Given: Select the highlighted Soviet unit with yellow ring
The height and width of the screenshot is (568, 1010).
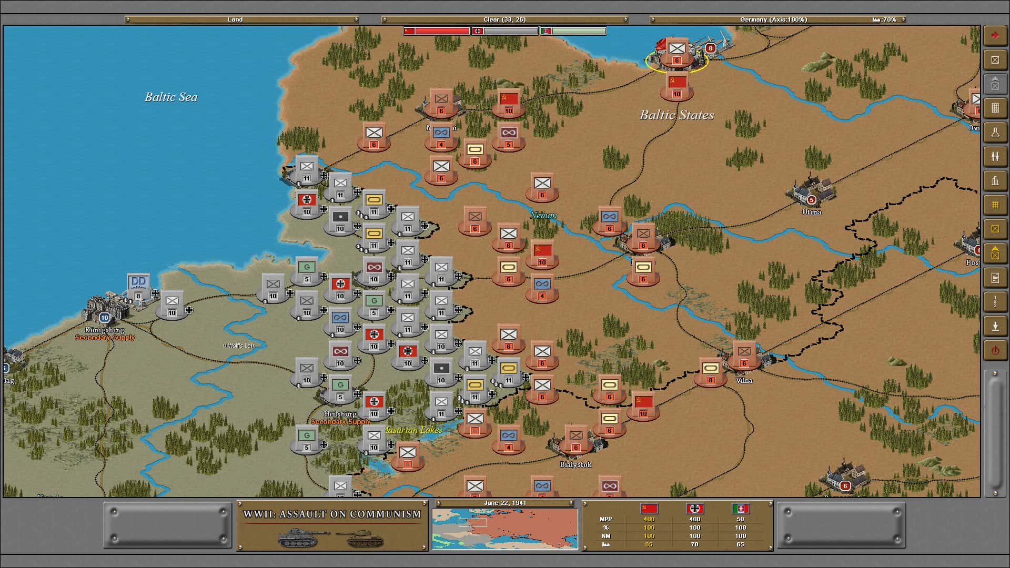Looking at the screenshot, I should click(677, 53).
